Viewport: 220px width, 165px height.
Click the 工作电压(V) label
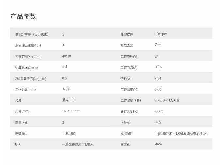coord(129,56)
